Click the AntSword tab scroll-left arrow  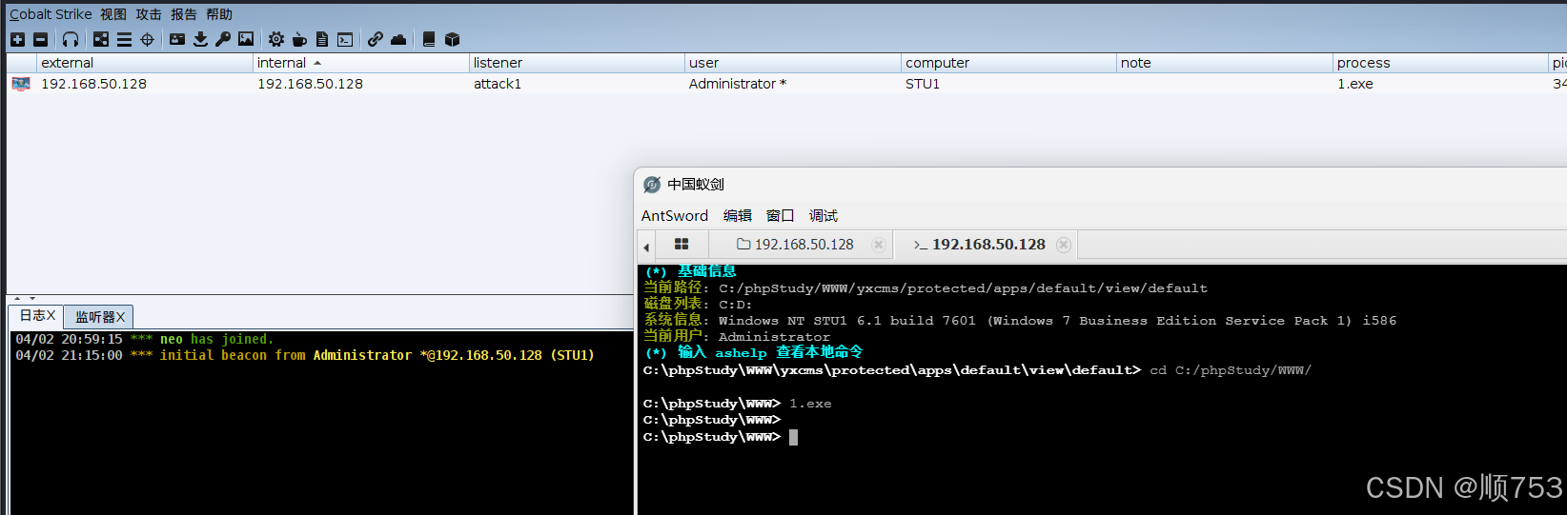[x=646, y=247]
